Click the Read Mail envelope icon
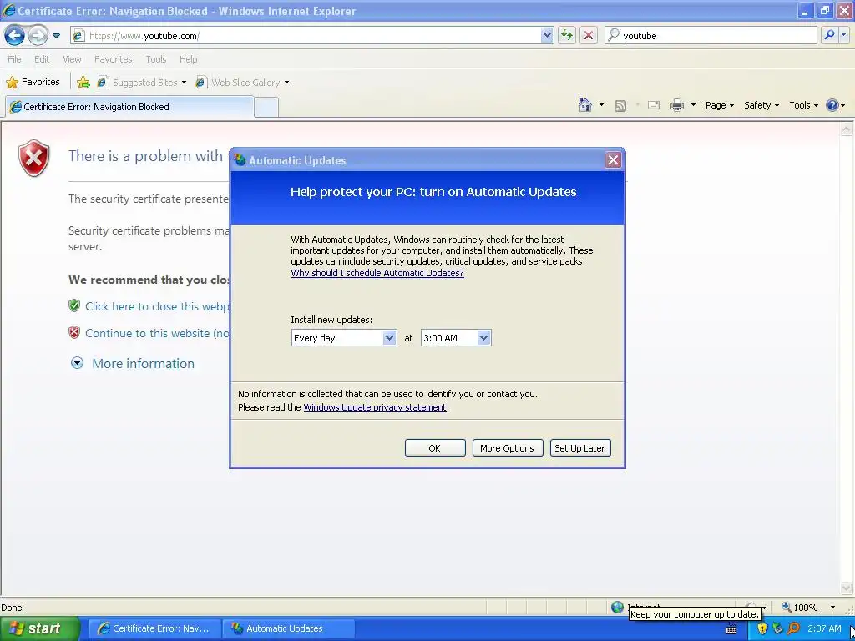This screenshot has width=855, height=641. coord(654,105)
